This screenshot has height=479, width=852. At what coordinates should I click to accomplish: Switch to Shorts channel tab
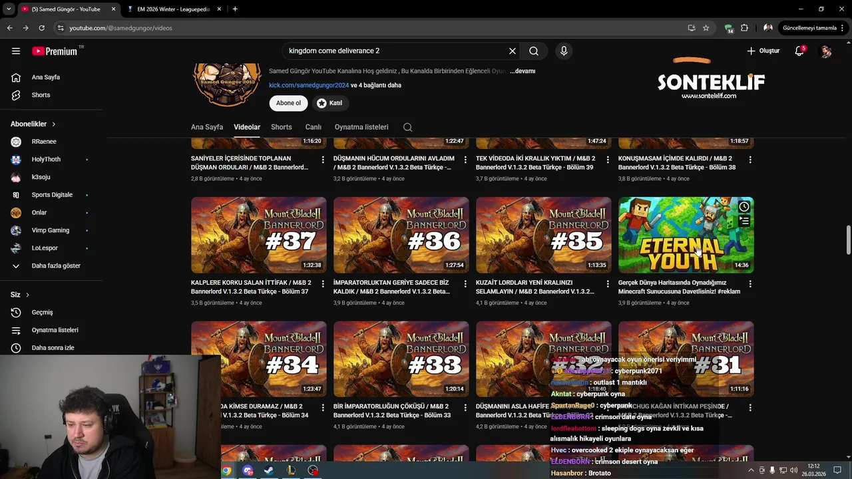(282, 127)
